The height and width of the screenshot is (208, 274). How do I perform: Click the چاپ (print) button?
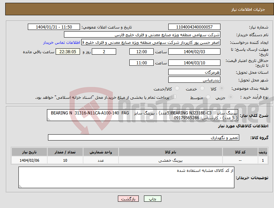(152, 199)
